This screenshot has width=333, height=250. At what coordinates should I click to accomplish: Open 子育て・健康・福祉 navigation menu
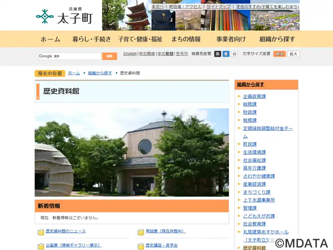(140, 39)
